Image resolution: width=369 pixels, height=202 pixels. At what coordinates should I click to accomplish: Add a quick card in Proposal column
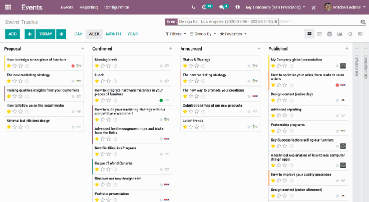click(83, 48)
